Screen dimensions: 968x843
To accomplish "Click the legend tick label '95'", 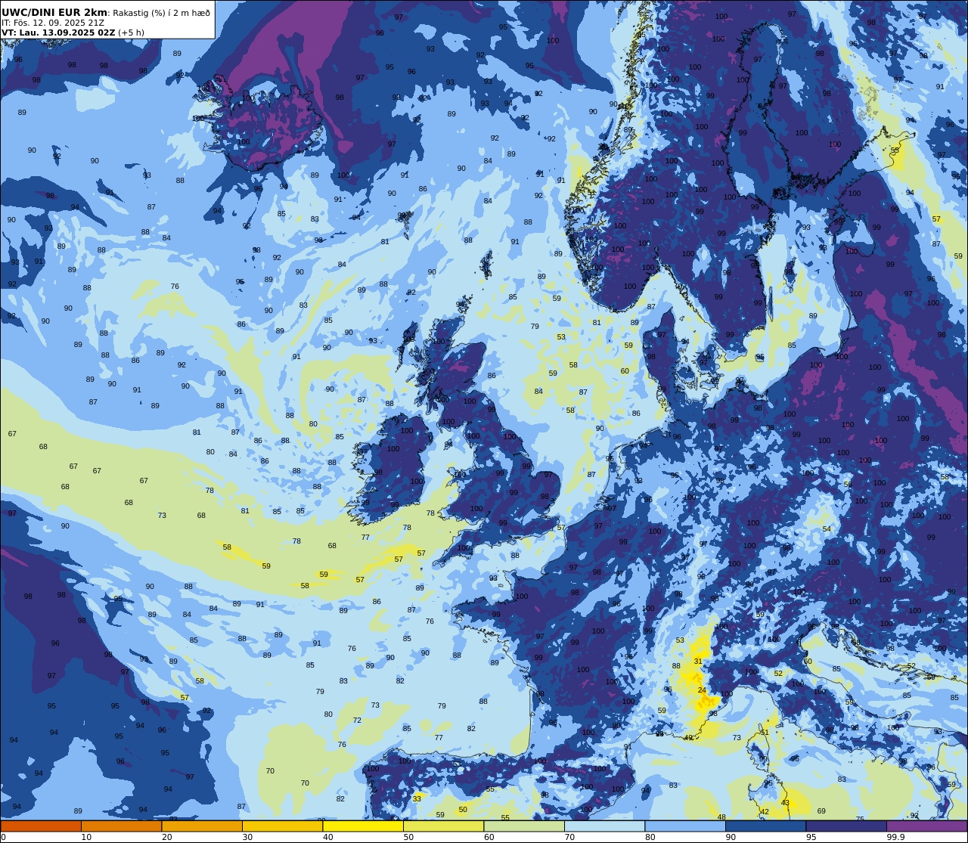I will (811, 837).
